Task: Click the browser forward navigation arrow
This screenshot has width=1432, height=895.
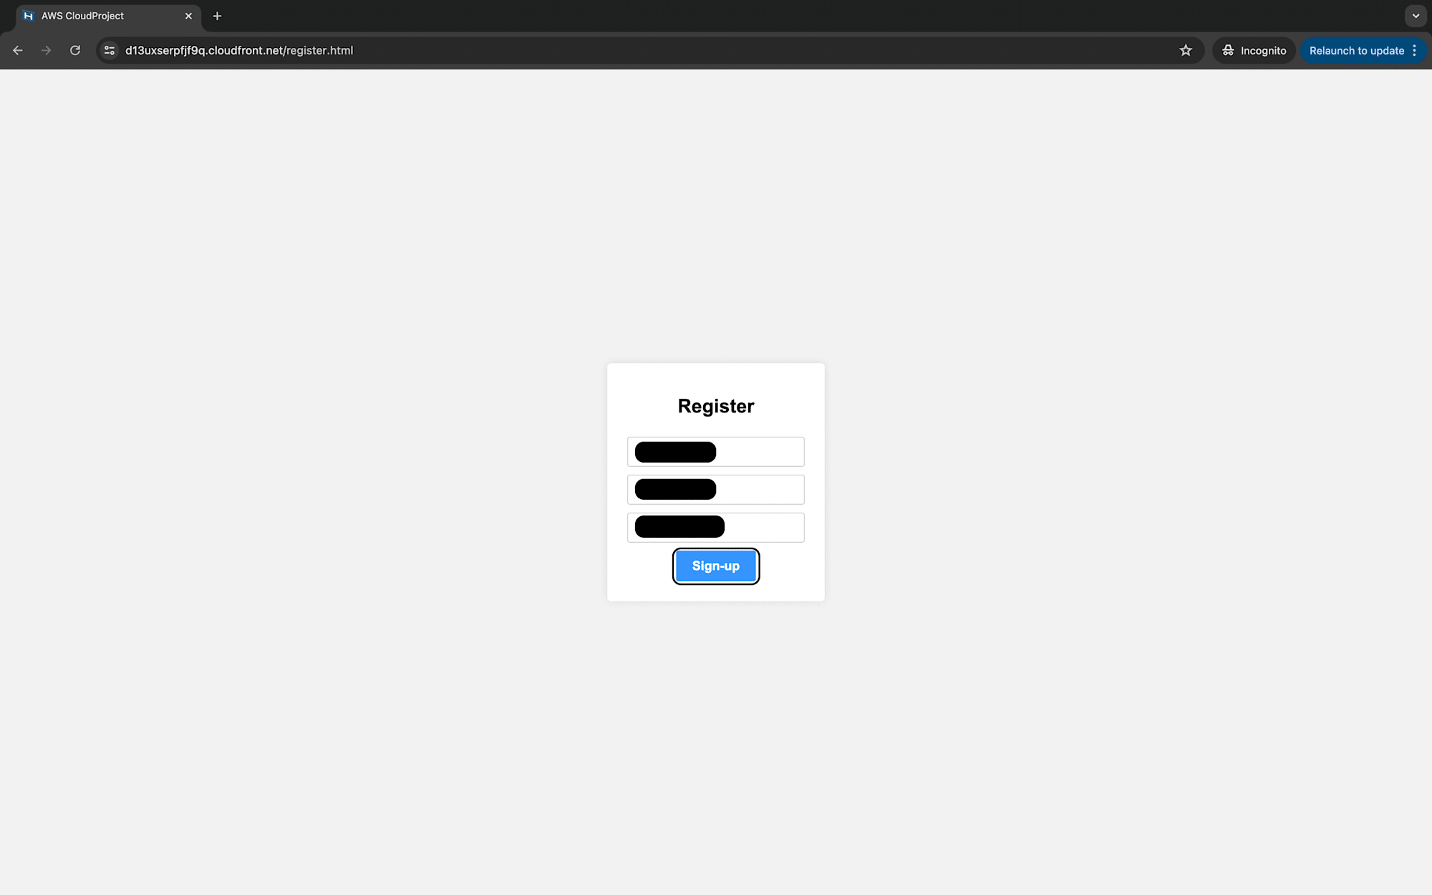Action: (47, 51)
